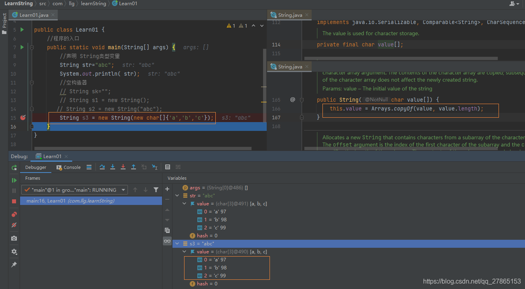Select Step Out in the debug toolbar
The height and width of the screenshot is (289, 525).
[134, 167]
